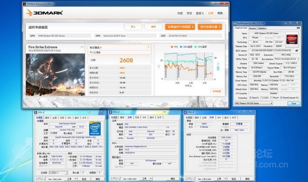The image size is (308, 182).
Task: Click the GPU-Z Driver Version field
Action: tap(274, 80)
